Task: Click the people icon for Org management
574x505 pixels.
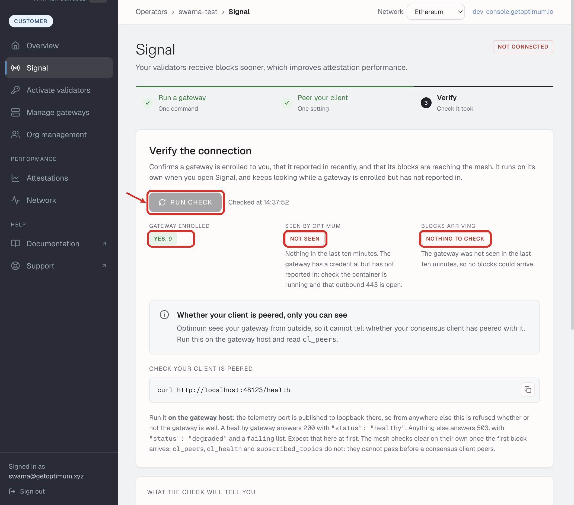Action: [15, 135]
